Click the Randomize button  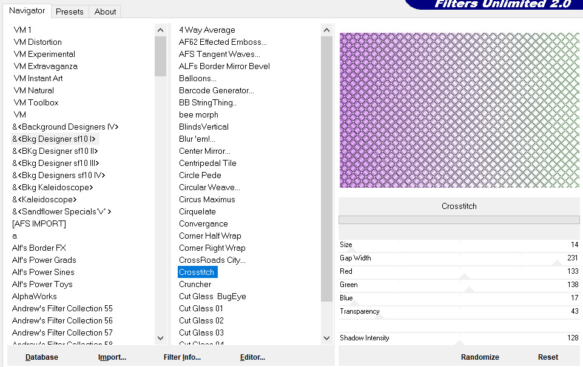(480, 357)
